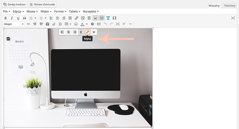Expand the bulleted list style arrow
Image resolution: width=239 pixels, height=129 pixels.
(x=35, y=18)
